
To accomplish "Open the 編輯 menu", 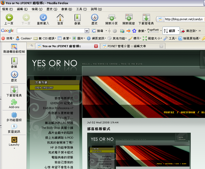I will (22, 9).
